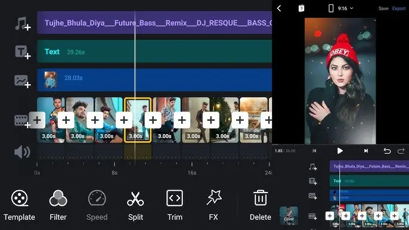Open the Template tool
The width and height of the screenshot is (409, 230).
pyautogui.click(x=19, y=205)
